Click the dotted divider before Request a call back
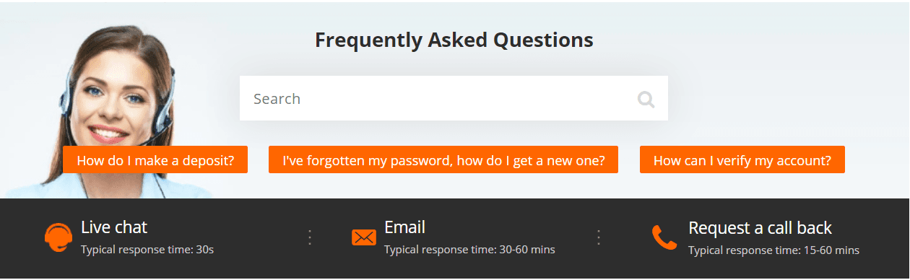Viewport: 910px width, 280px height. click(599, 237)
